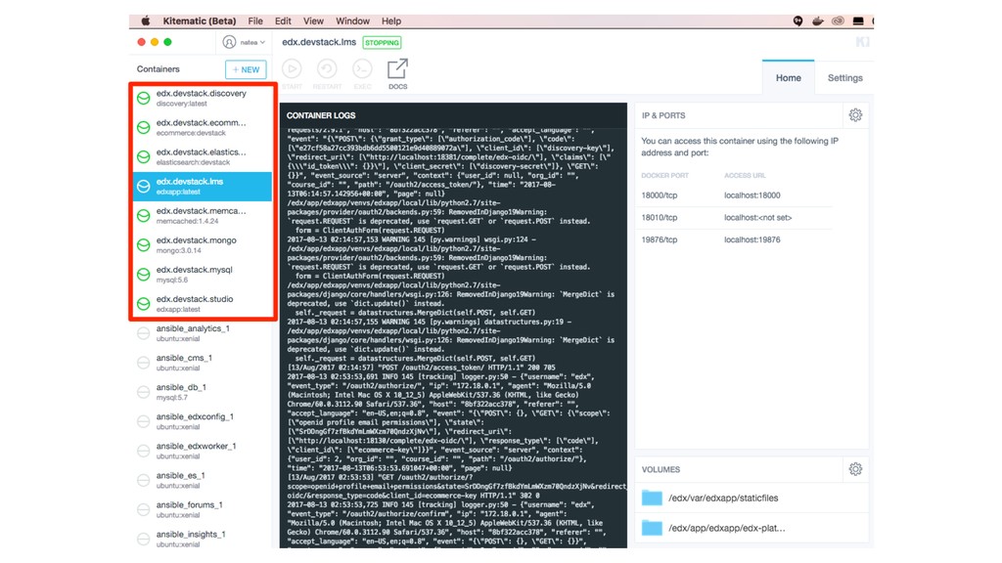
Task: Select edx.devstack.memca... container
Action: 203,215
